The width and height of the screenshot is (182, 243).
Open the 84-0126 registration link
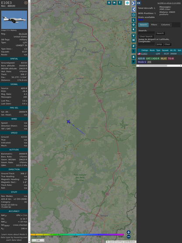23,34
